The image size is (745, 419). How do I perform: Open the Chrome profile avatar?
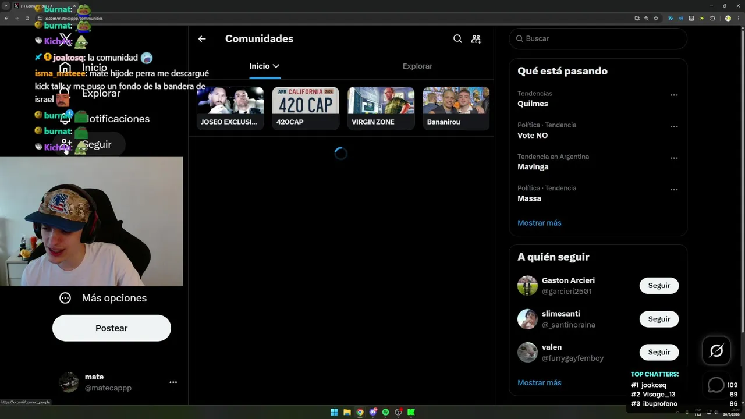[728, 18]
